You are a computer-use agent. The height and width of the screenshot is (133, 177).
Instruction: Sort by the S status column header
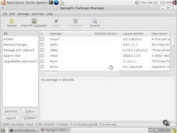(42, 34)
